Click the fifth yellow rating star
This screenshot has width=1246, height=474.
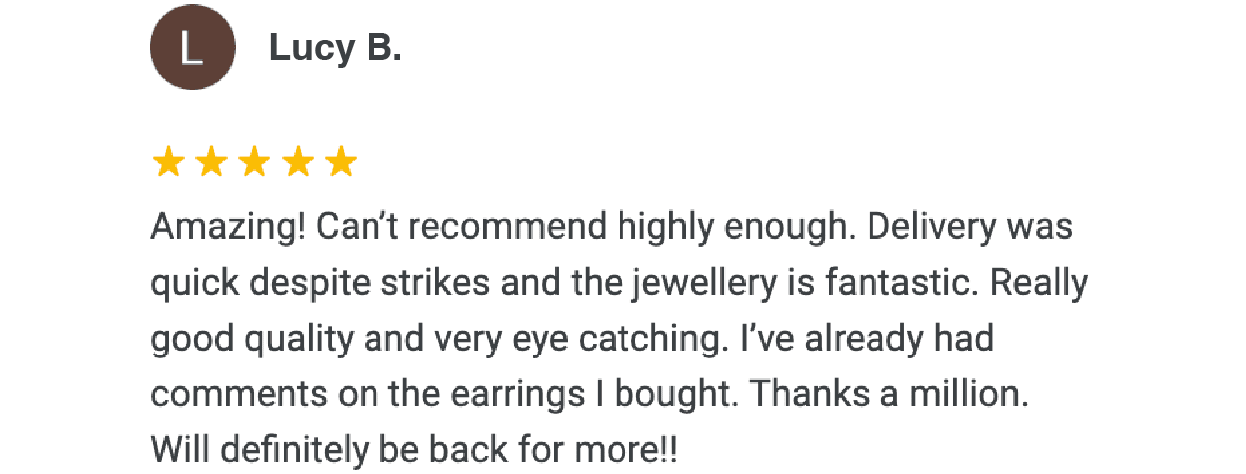click(x=341, y=162)
